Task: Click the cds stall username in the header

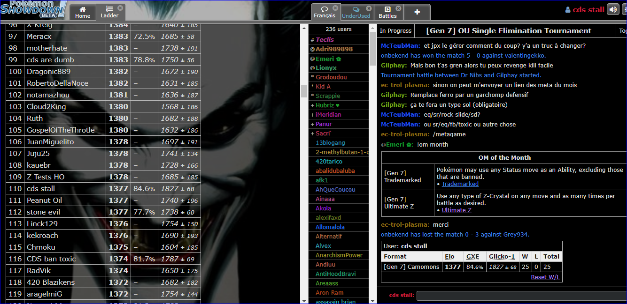Action: [584, 9]
